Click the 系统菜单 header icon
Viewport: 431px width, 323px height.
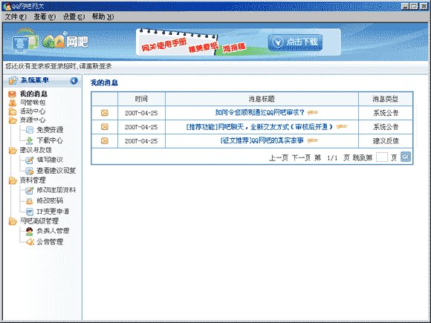click(x=13, y=80)
